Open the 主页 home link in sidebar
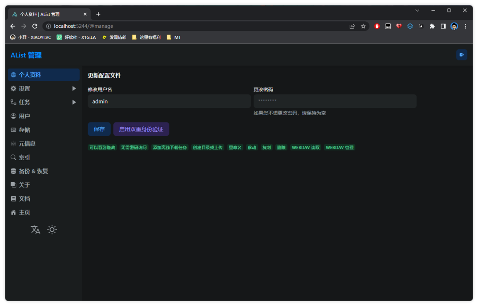 (24, 213)
